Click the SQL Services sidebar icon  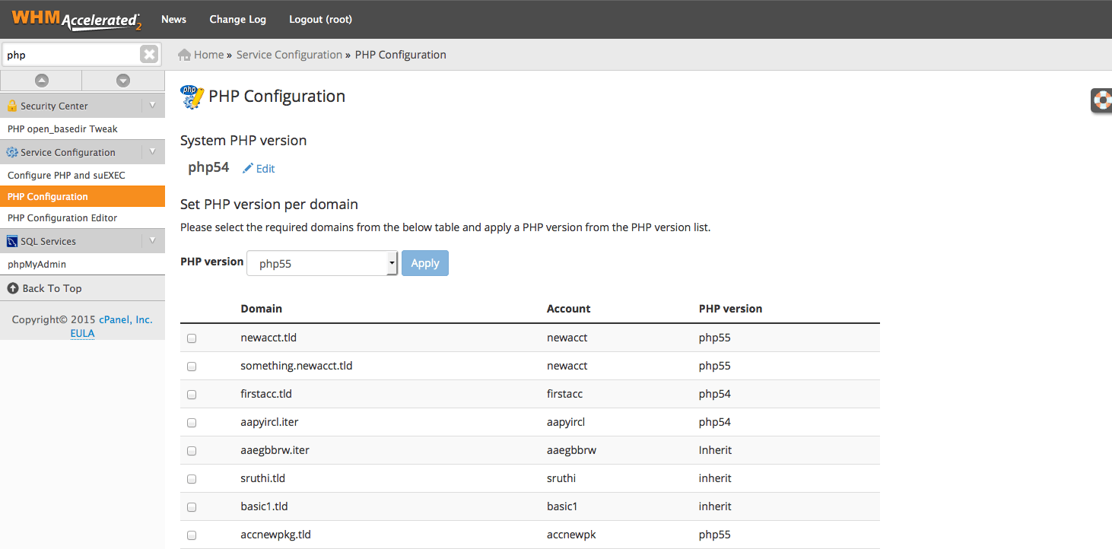11,240
